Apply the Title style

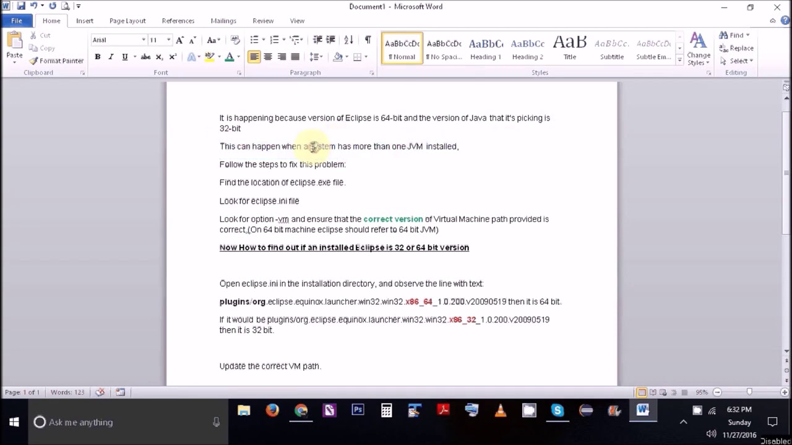569,48
